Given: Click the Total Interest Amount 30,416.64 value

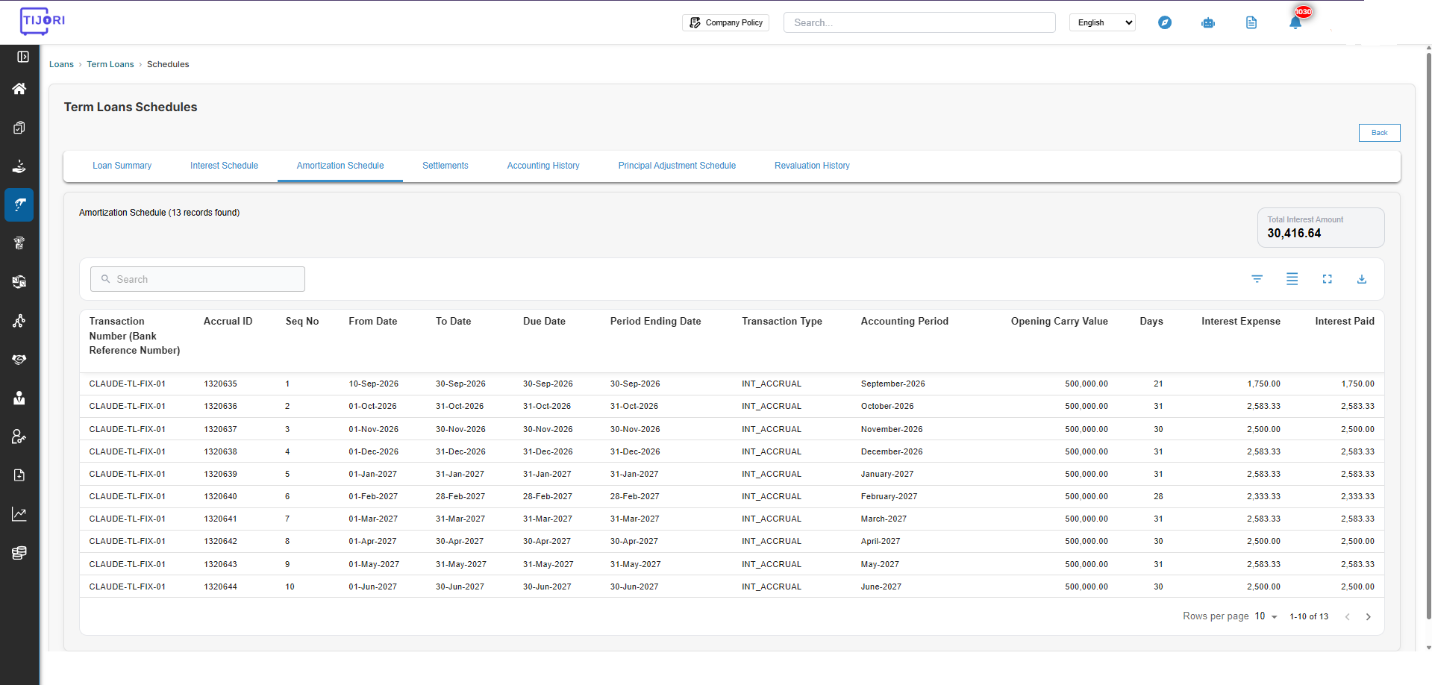Looking at the screenshot, I should (x=1294, y=234).
